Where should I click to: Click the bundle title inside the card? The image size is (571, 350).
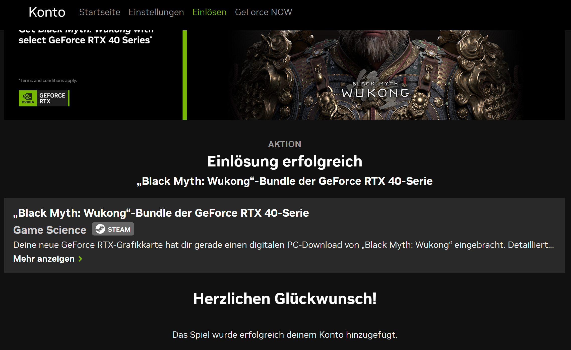coord(161,213)
